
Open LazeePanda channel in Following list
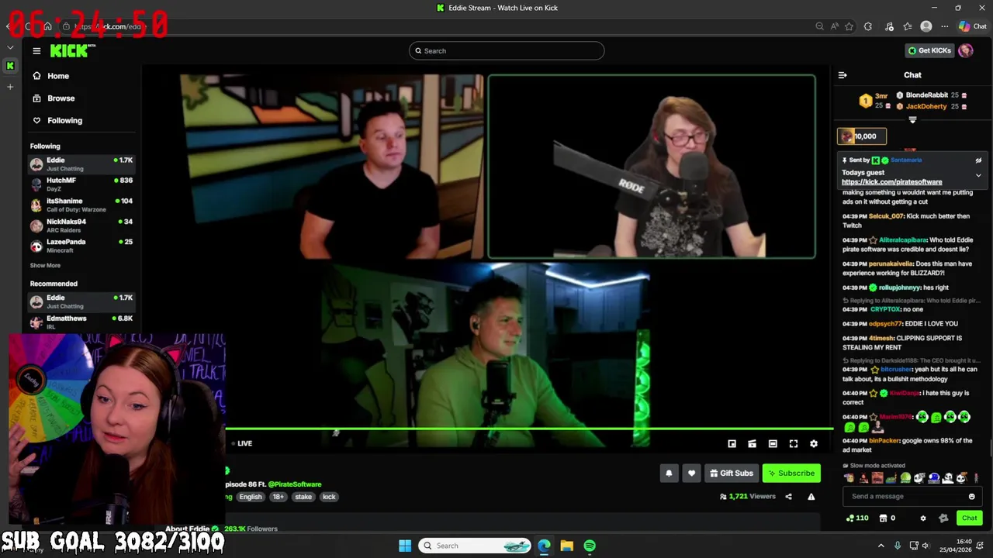pyautogui.click(x=81, y=246)
